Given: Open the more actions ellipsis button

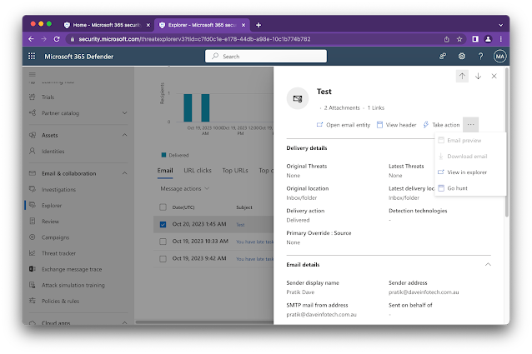Looking at the screenshot, I should [470, 125].
